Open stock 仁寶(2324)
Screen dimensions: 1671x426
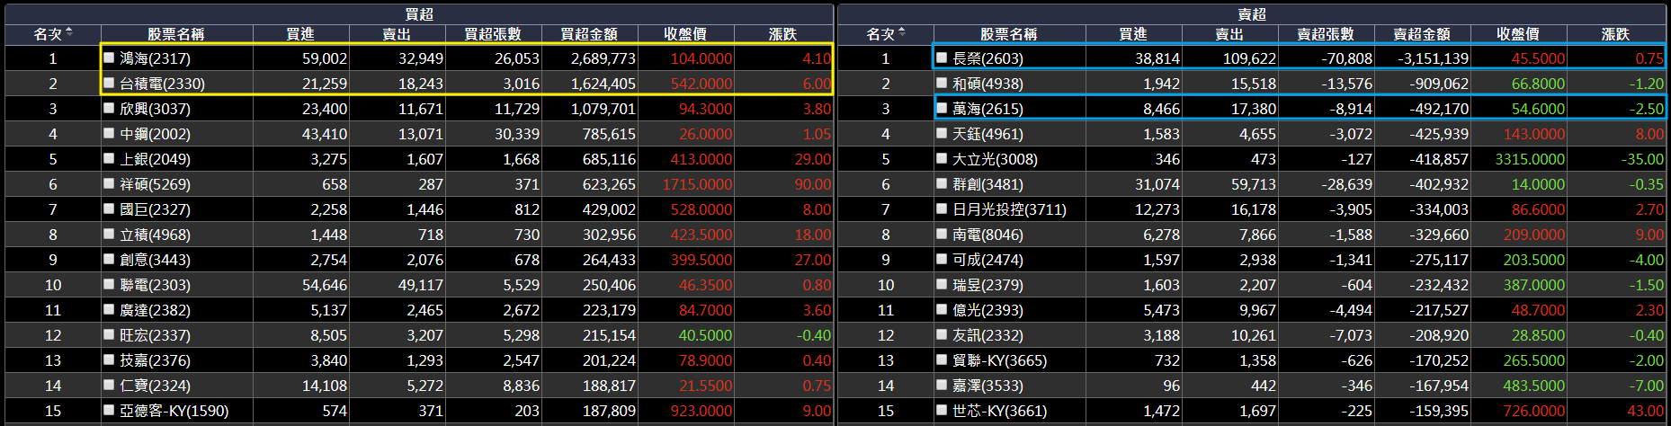[155, 386]
